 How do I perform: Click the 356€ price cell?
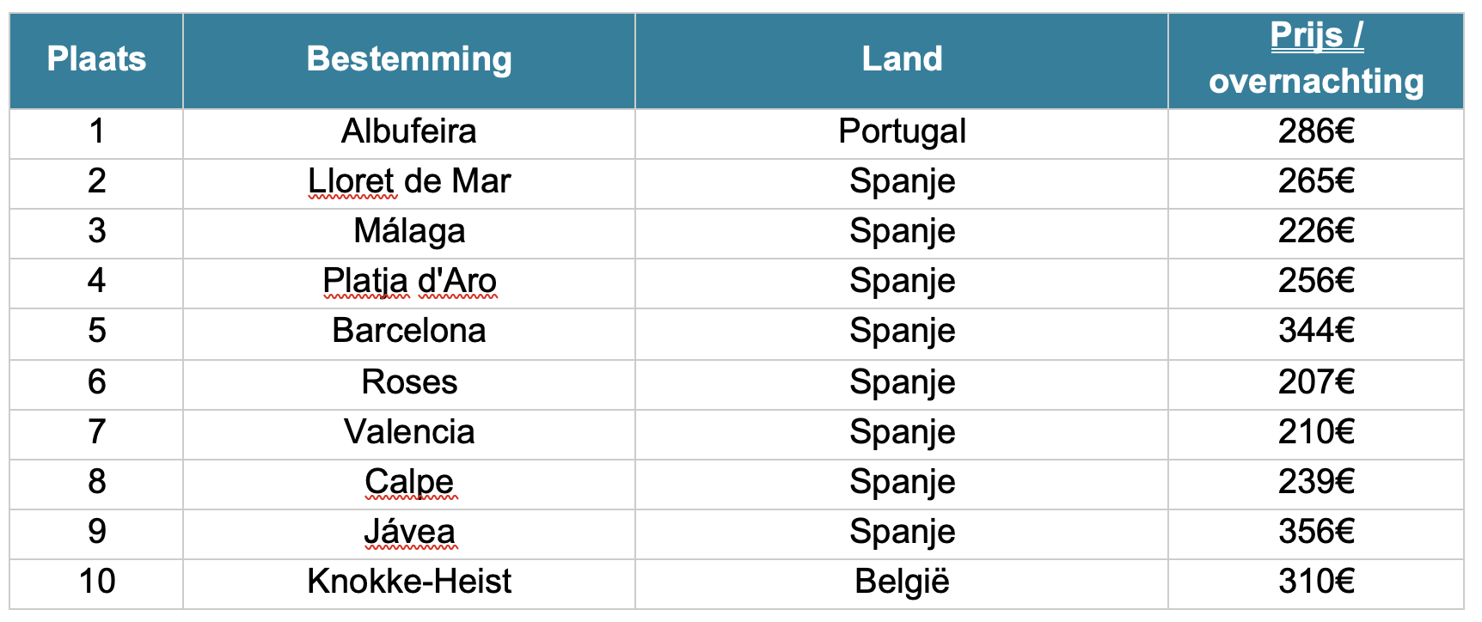tap(1316, 534)
